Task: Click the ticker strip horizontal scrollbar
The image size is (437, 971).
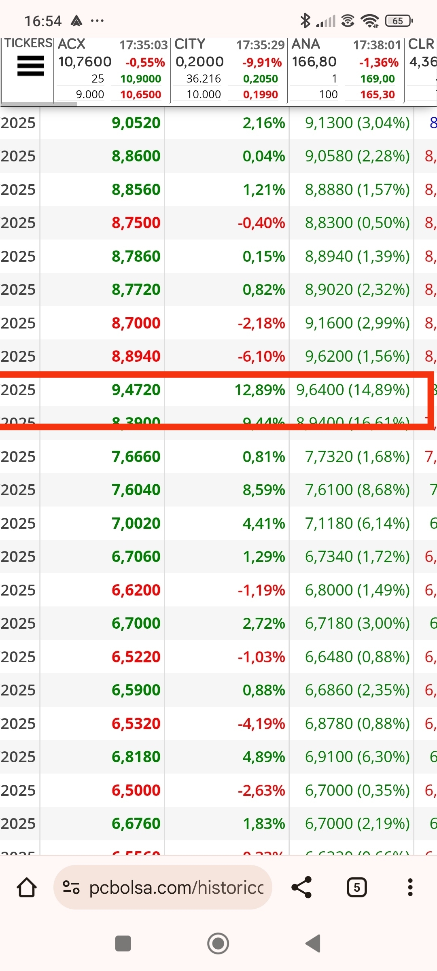Action: [38, 104]
